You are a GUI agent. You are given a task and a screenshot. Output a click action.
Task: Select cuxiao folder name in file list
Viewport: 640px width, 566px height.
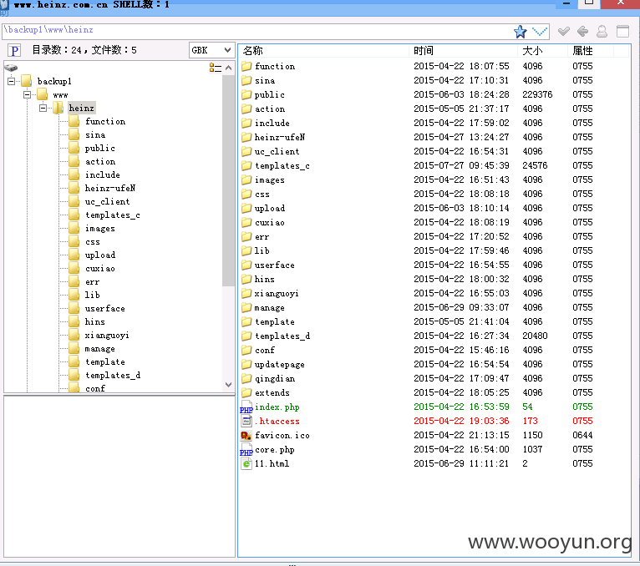point(270,222)
